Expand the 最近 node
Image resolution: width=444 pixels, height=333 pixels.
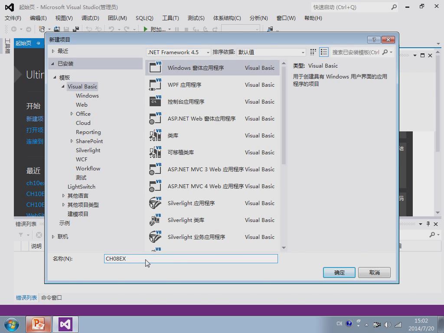[53, 51]
